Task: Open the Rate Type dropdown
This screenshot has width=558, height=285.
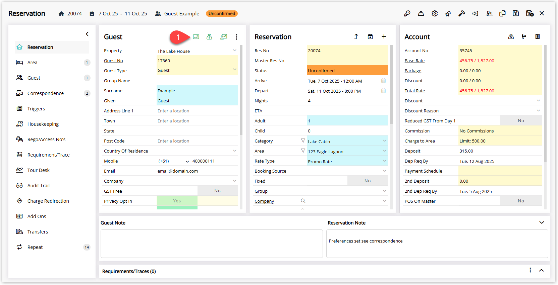Action: pos(384,161)
